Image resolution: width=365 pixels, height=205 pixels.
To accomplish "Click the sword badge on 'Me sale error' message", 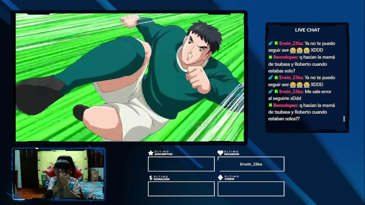I will click(x=270, y=92).
